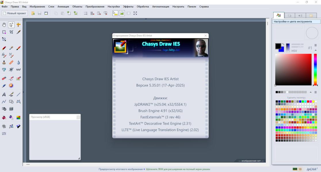Swap foreground and background colors arrows

tap(283, 44)
